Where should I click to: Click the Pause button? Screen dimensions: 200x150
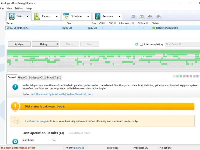70,44
